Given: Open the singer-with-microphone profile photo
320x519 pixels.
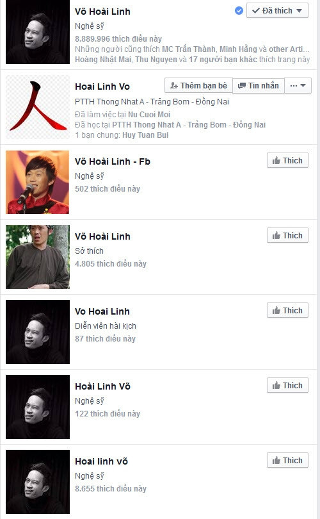Looking at the screenshot, I should [38, 182].
